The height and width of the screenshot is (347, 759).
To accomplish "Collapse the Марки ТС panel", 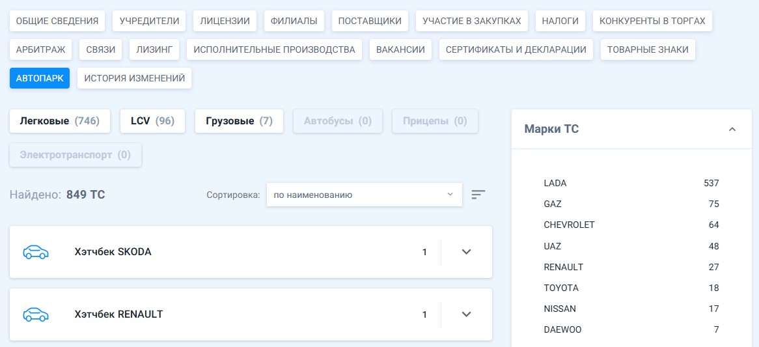I will pyautogui.click(x=732, y=129).
